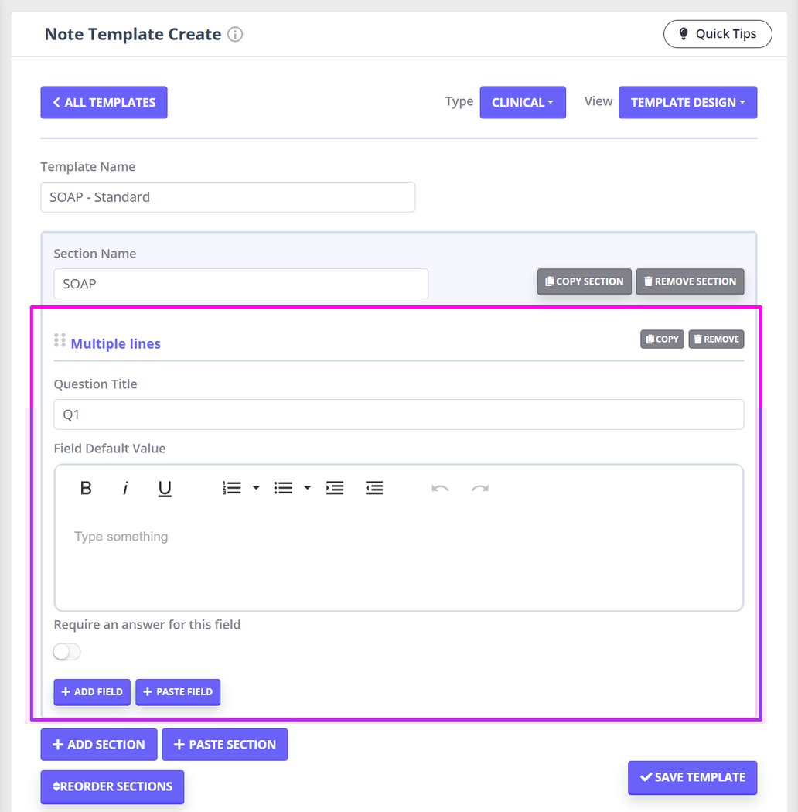Click SAVE TEMPLATE
This screenshot has width=798, height=812.
[691, 777]
